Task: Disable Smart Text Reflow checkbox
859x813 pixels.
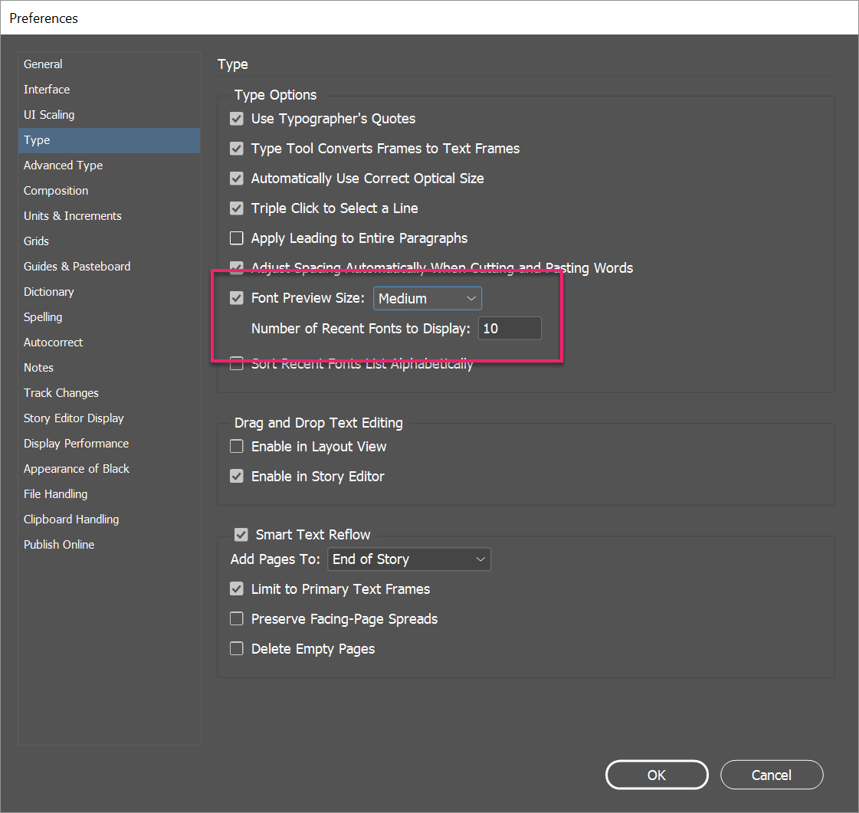Action: pos(241,535)
